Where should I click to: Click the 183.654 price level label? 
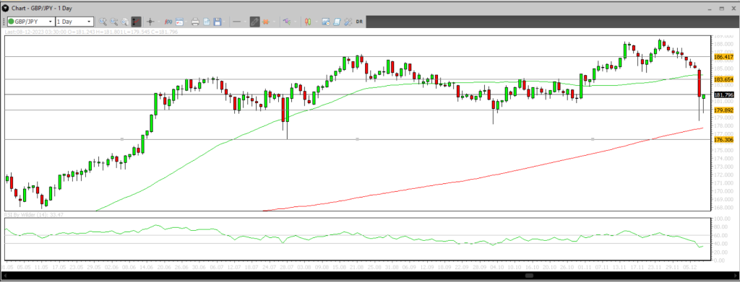pos(723,79)
